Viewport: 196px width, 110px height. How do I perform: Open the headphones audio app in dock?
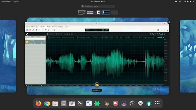click(x=124, y=103)
